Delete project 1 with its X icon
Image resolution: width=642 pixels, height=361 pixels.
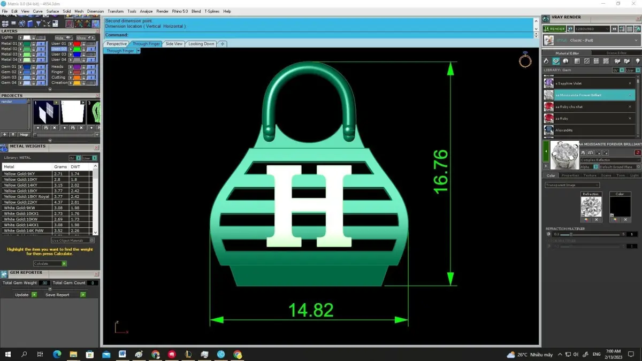(55, 128)
